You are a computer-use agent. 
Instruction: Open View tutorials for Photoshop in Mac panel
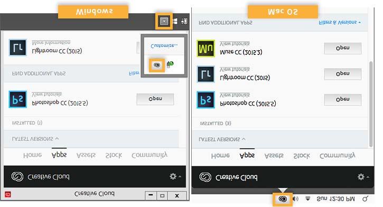coord(235,95)
